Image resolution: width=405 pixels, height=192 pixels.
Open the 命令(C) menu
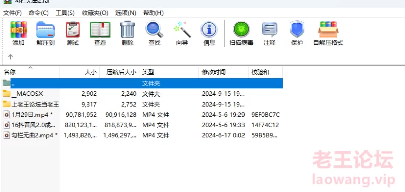tap(38, 13)
